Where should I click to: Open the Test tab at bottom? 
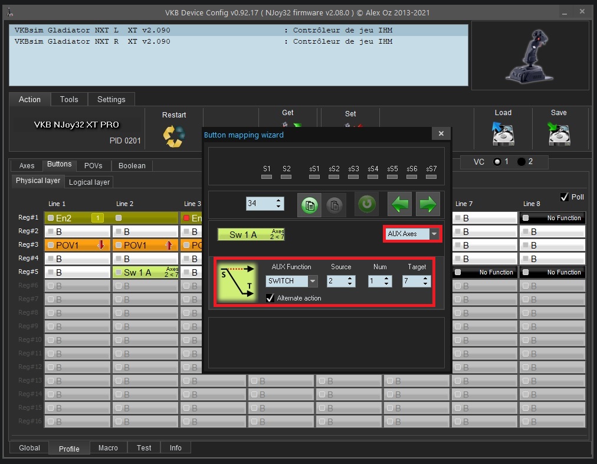[144, 448]
